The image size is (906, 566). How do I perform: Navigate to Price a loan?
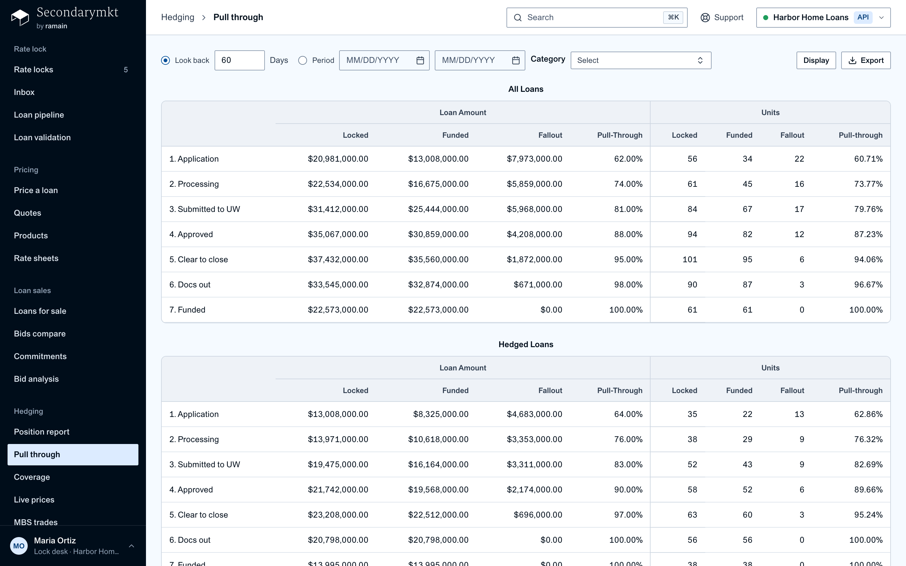click(73, 190)
